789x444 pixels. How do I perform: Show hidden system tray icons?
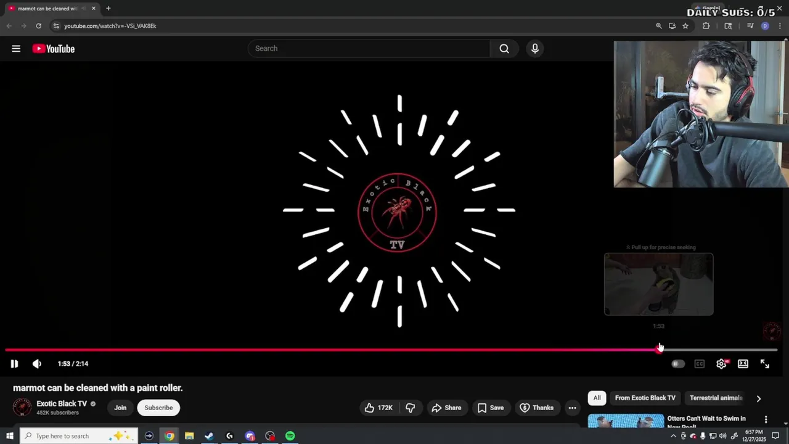click(673, 436)
